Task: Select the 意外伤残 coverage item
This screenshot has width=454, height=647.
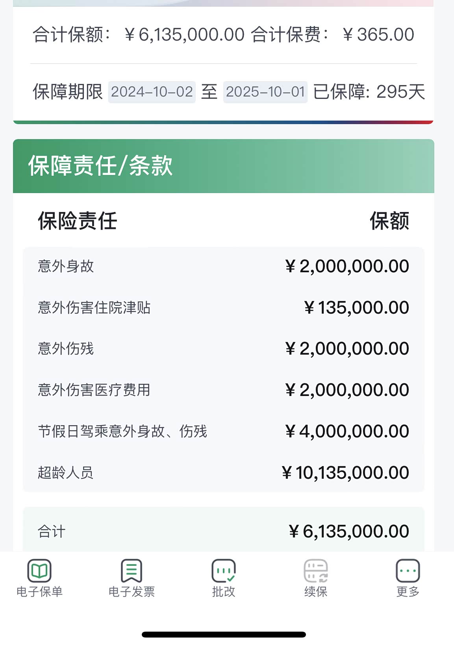Action: [x=223, y=349]
